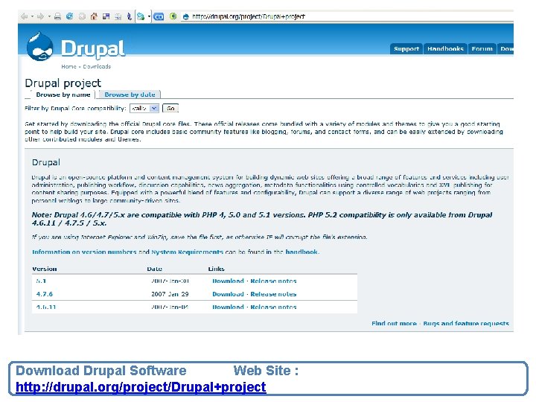Open Information on version numbers link

[x=84, y=252]
